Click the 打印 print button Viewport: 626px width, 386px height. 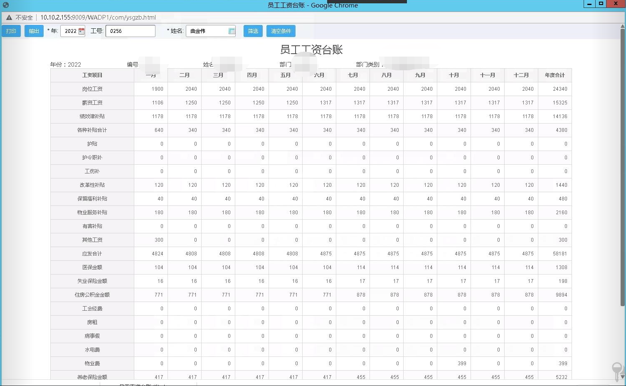pos(11,31)
